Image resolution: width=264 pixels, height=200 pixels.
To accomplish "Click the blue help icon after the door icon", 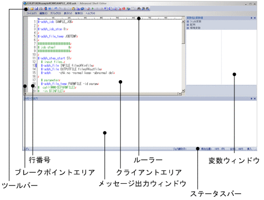I will (50, 8).
